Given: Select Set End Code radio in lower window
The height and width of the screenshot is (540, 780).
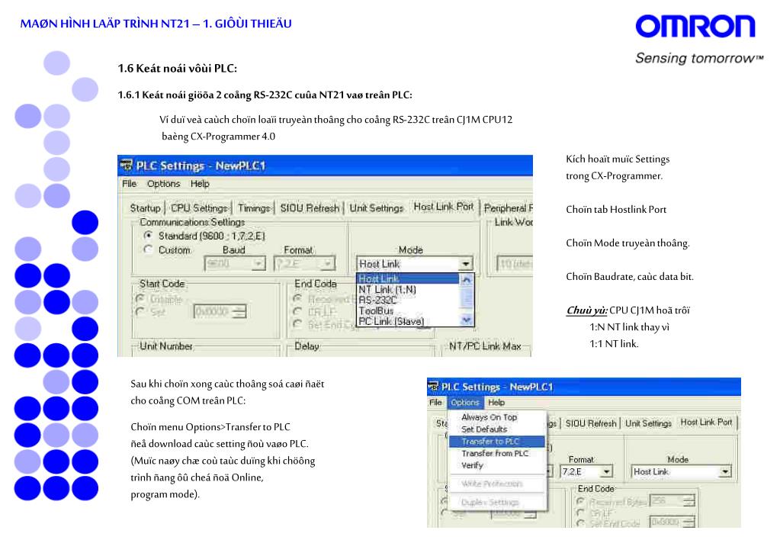Looking at the screenshot, I should point(580,522).
